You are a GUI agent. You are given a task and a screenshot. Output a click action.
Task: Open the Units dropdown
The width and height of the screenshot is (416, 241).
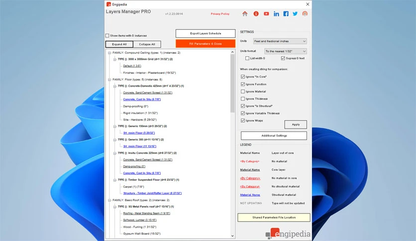pos(280,41)
